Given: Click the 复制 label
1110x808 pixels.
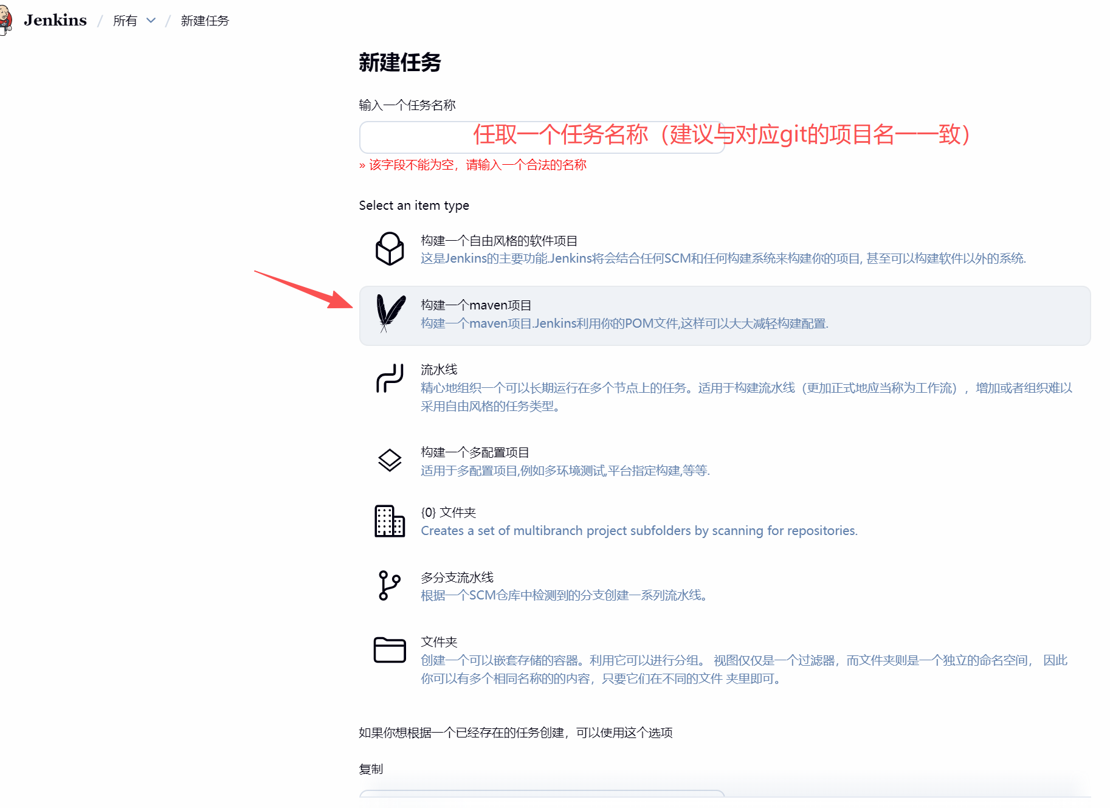Looking at the screenshot, I should click(371, 769).
